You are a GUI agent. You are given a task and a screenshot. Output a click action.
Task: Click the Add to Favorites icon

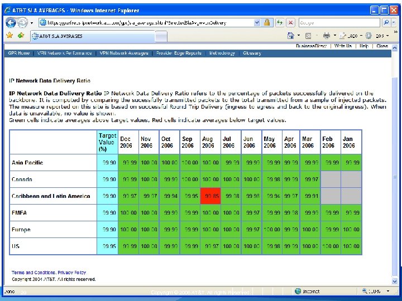click(21, 35)
